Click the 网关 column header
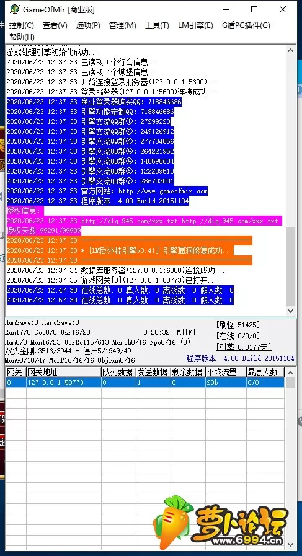The image size is (302, 556). coord(16,372)
